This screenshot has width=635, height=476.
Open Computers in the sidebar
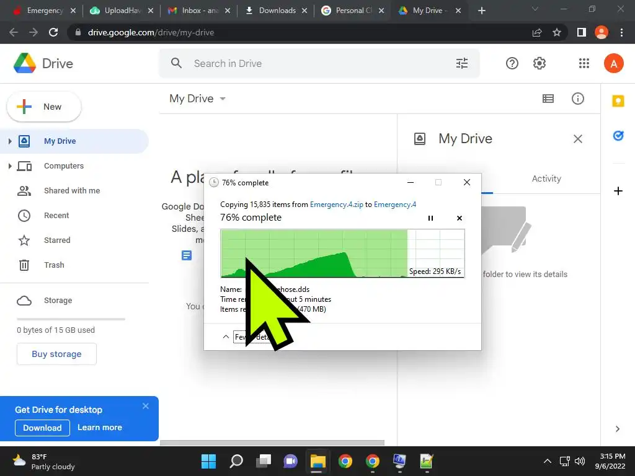pyautogui.click(x=64, y=166)
